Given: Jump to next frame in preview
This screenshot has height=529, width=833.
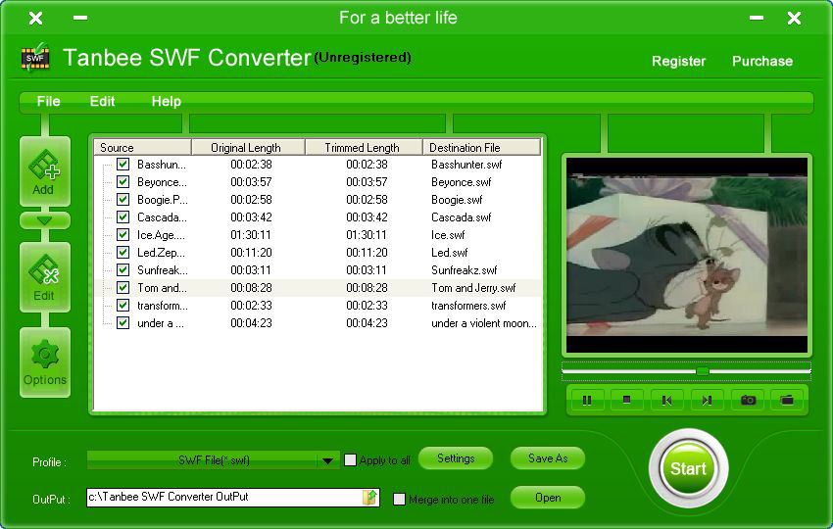Looking at the screenshot, I should [x=708, y=400].
